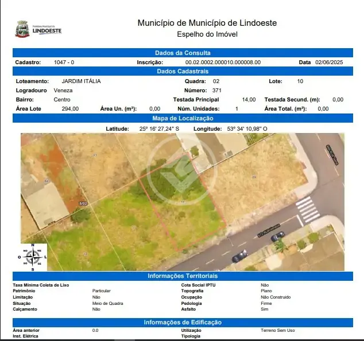This screenshot has height=341, width=364.
Task: Click the 'Cadastro:' field label
Action: (28, 62)
